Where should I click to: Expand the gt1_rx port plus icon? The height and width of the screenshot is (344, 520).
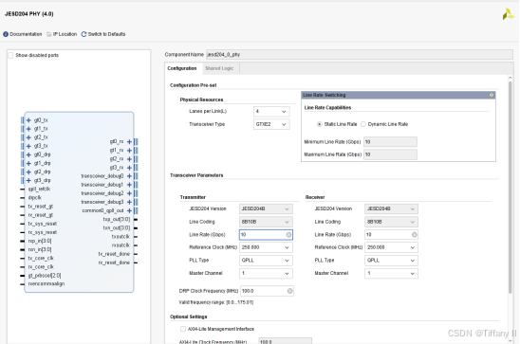click(129, 151)
